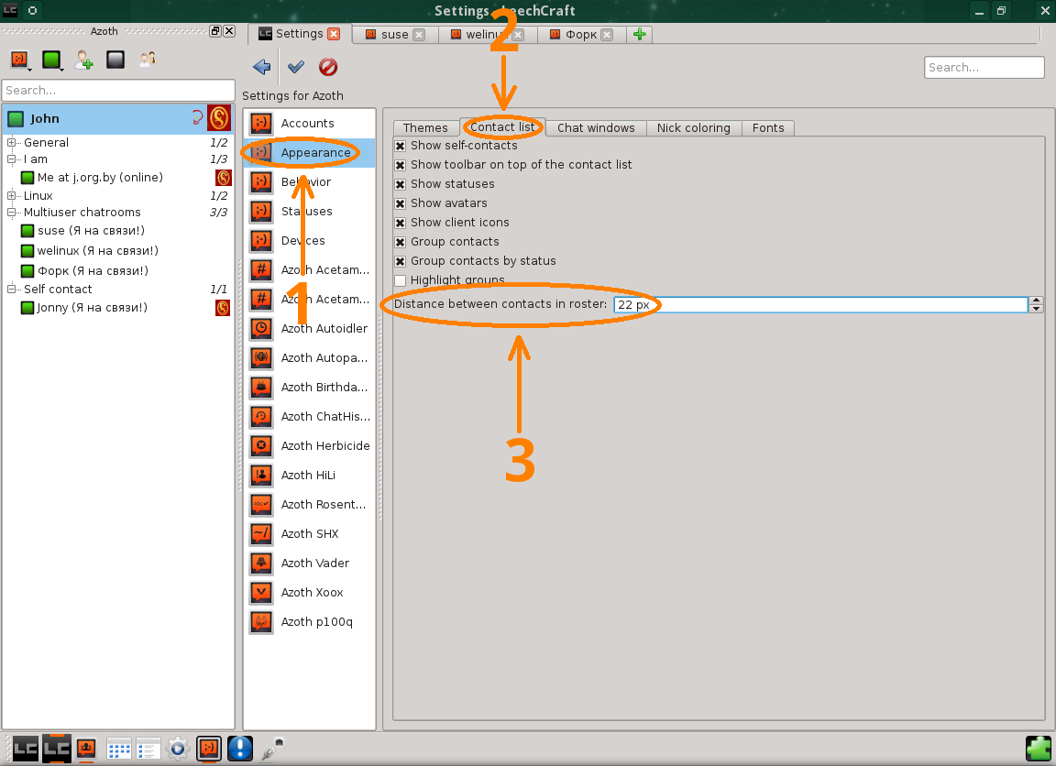Open the Nick coloring tab
Viewport: 1056px width, 766px height.
click(694, 128)
